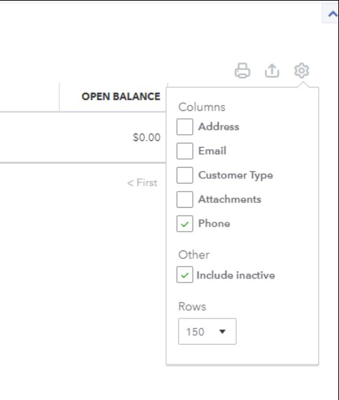Screen dimensions: 339x400
Task: Click the 'Address' label text
Action: tap(219, 126)
